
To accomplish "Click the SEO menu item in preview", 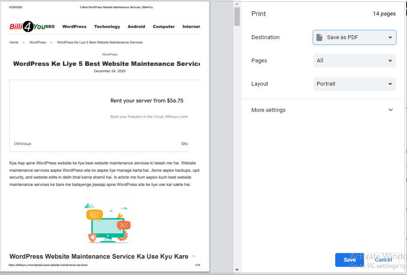I will tap(50, 27).
